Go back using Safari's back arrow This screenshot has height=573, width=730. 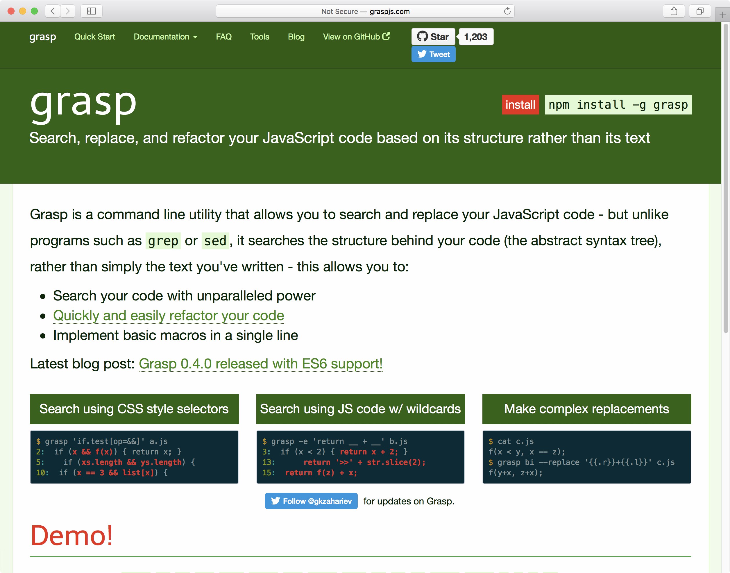point(53,11)
